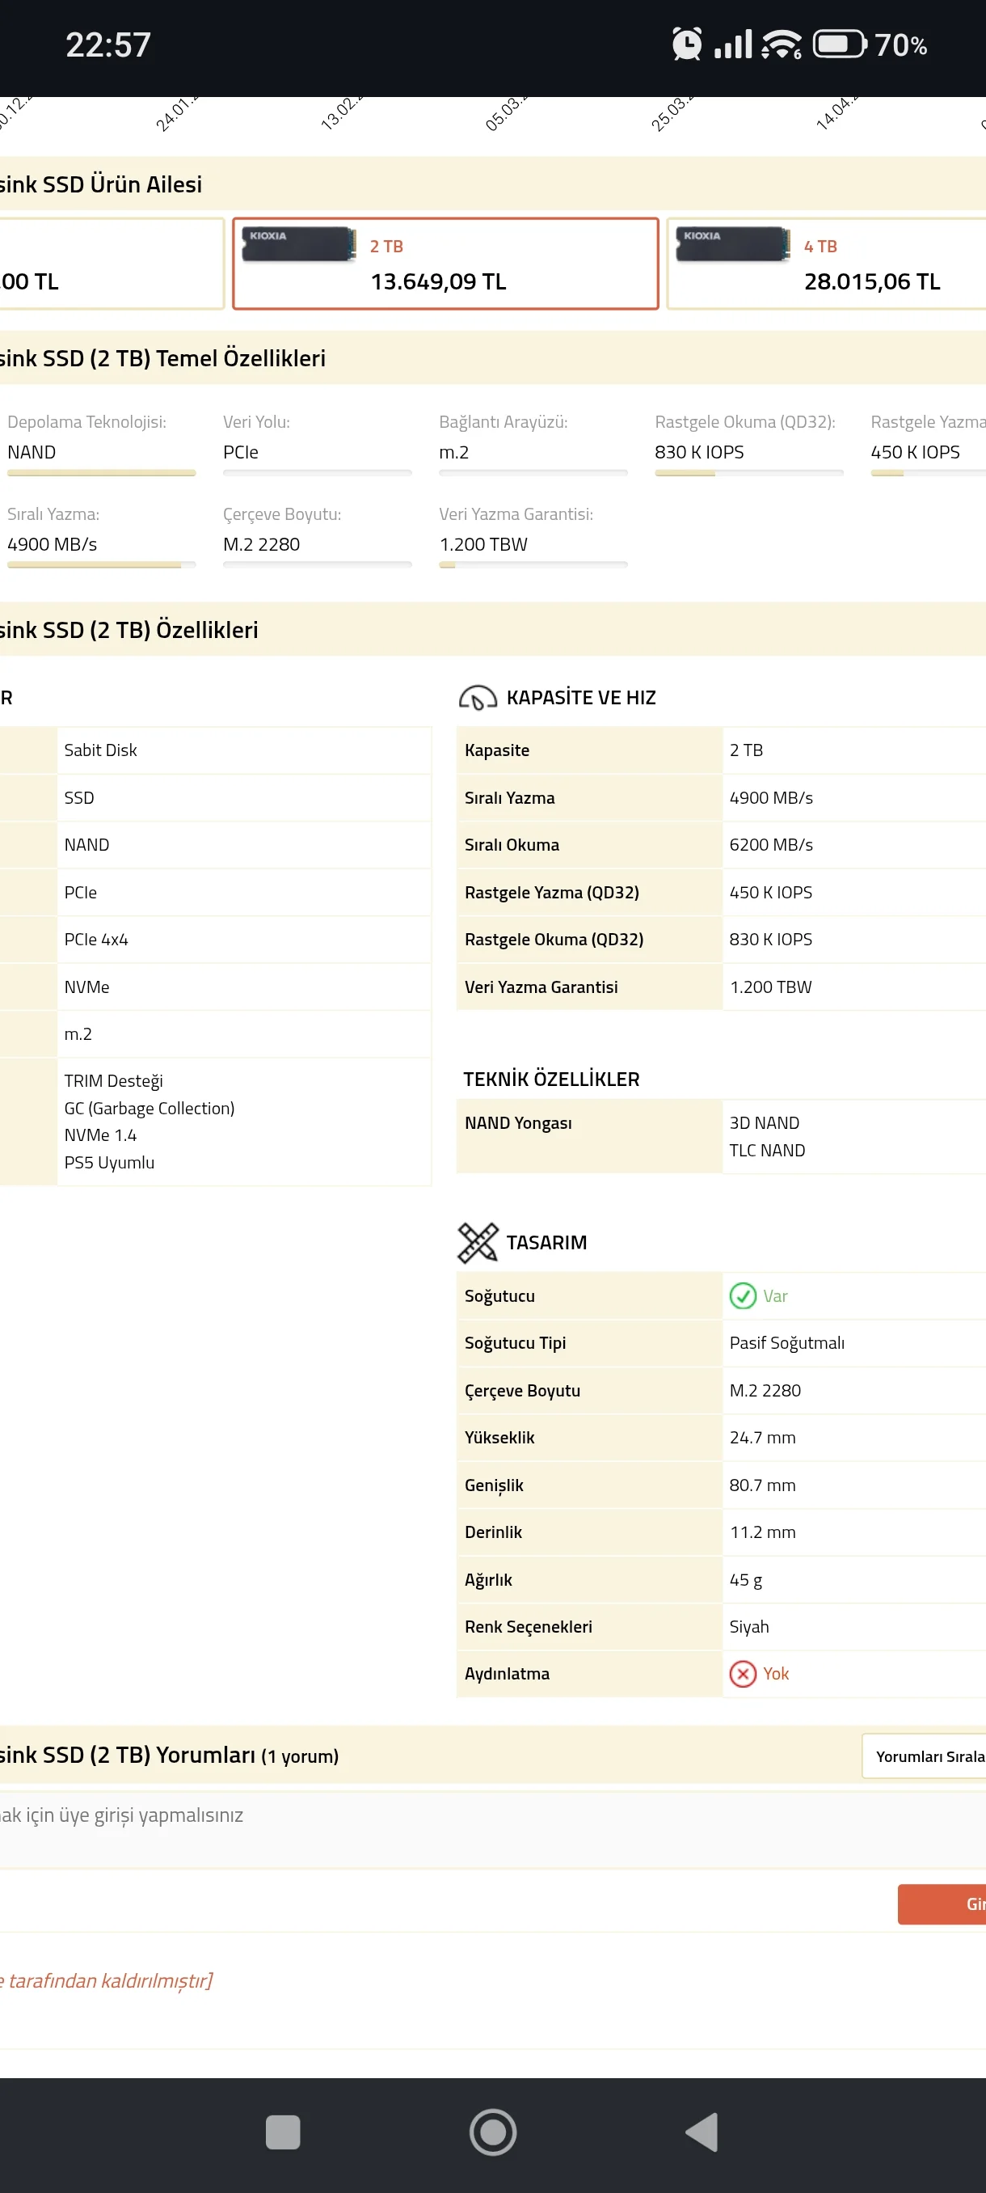The image size is (986, 2193).
Task: Select the 4 TB Kioxia SSD card
Action: (x=826, y=264)
